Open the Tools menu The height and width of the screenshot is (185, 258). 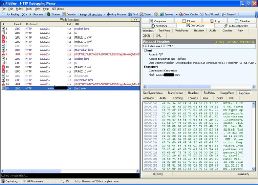[29, 9]
